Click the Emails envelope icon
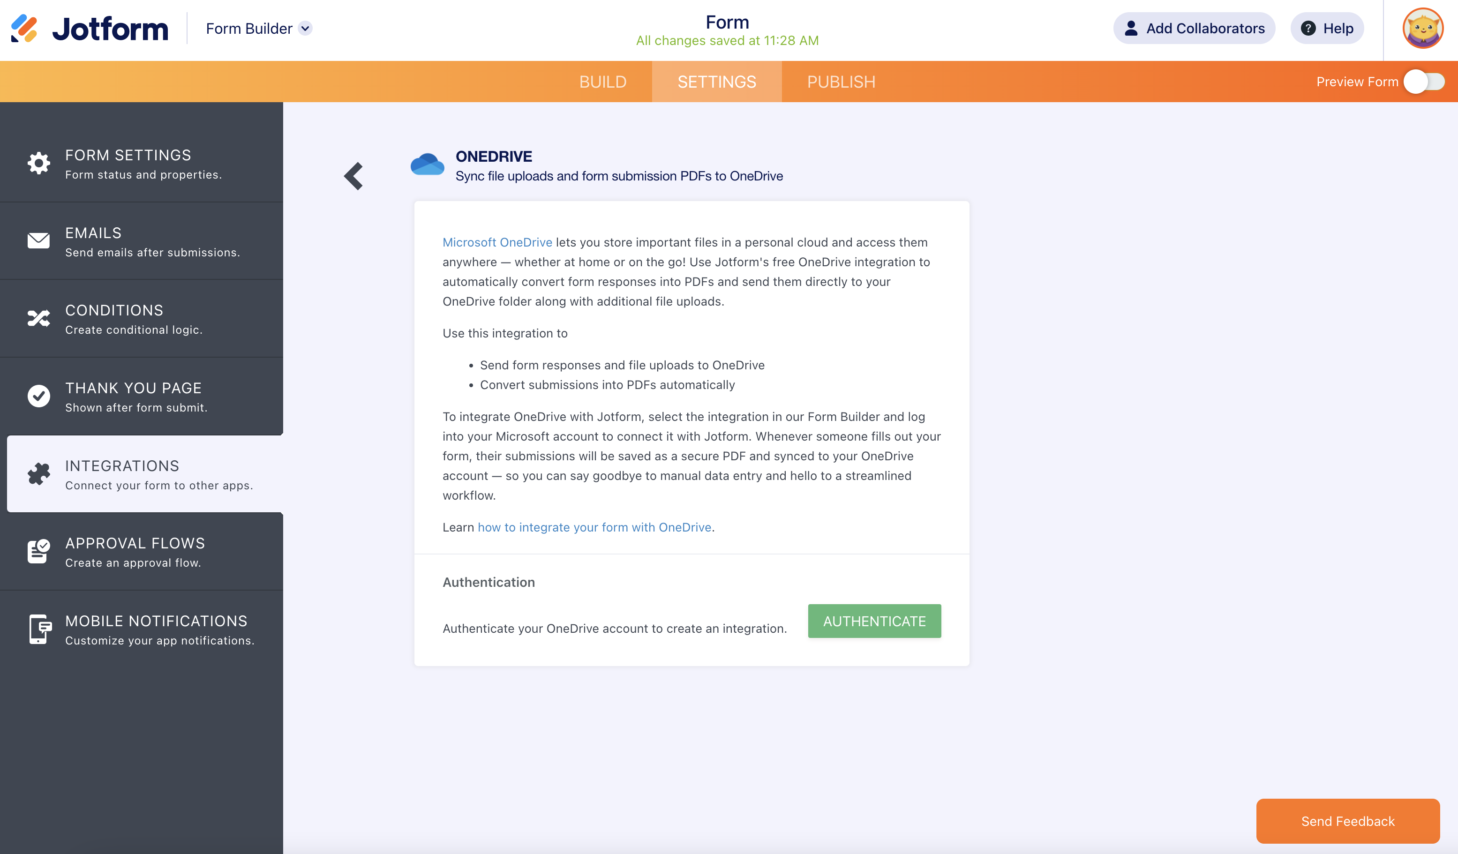This screenshot has width=1458, height=854. pyautogui.click(x=39, y=241)
